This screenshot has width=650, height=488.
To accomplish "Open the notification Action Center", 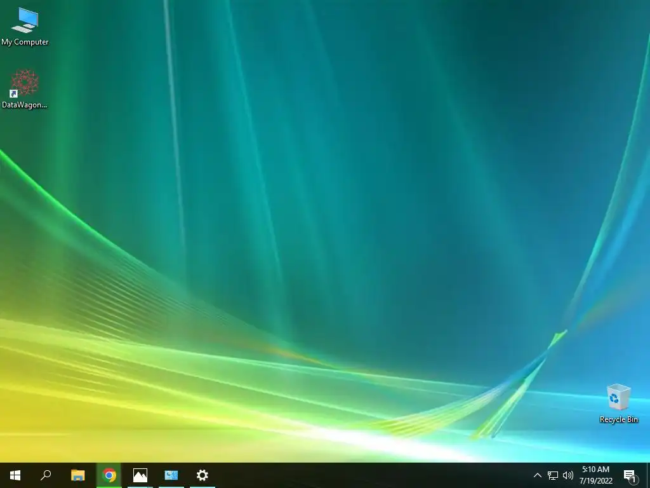I will click(630, 475).
